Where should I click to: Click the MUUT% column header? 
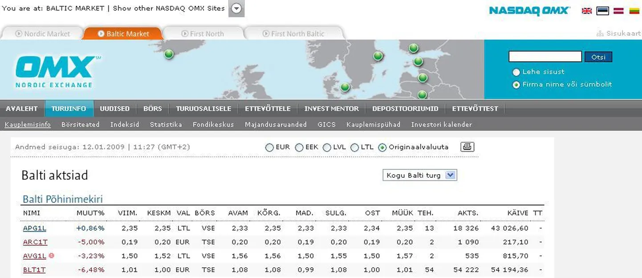(x=90, y=213)
